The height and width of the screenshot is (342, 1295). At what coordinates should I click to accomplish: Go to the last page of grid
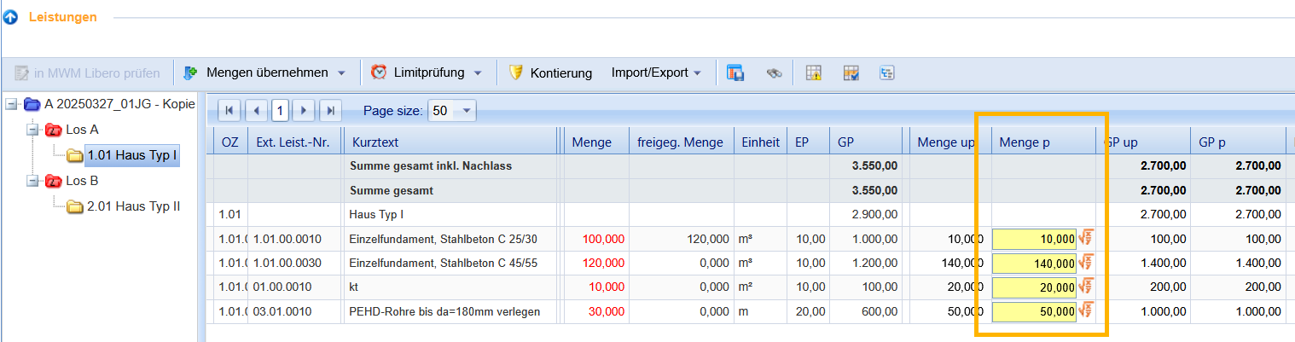point(330,110)
